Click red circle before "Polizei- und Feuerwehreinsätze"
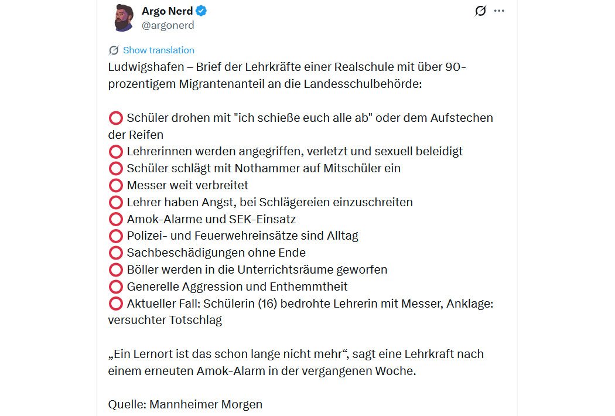Viewport: 615px width, 416px height. pyautogui.click(x=115, y=236)
